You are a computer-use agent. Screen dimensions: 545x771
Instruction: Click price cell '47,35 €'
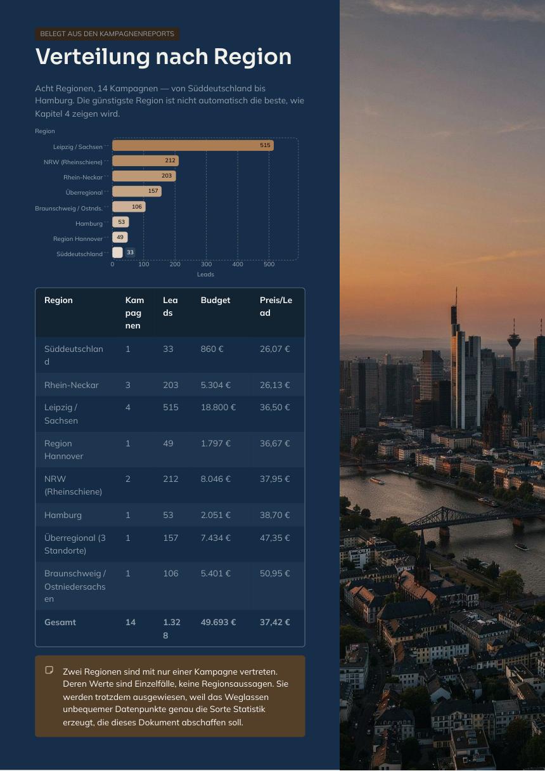(x=275, y=538)
